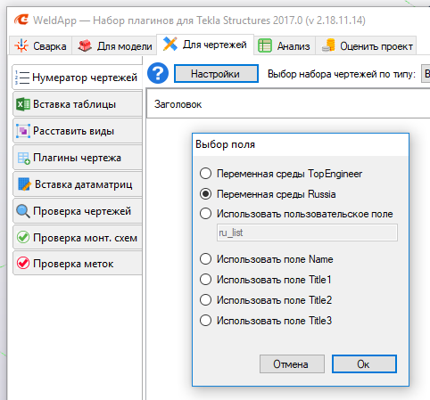Open the blue question mark help icon
The image size is (430, 400).
coord(158,73)
